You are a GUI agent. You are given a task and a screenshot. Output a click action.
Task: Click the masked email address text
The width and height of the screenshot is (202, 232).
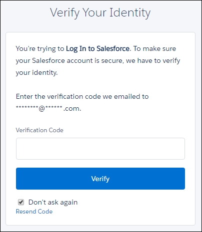(x=48, y=108)
